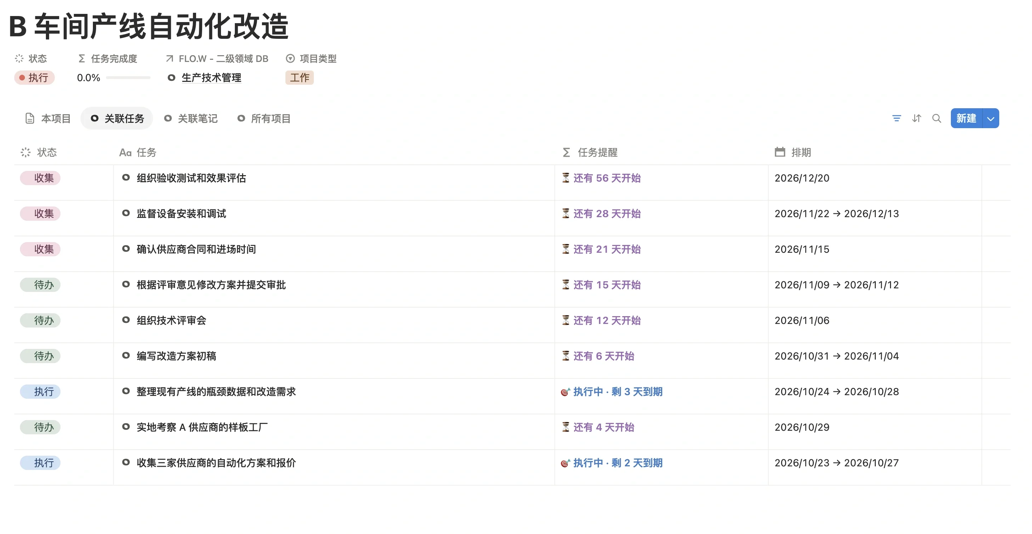
Task: Click 收集 status of 监督设备安装和调试
Action: [x=40, y=213]
